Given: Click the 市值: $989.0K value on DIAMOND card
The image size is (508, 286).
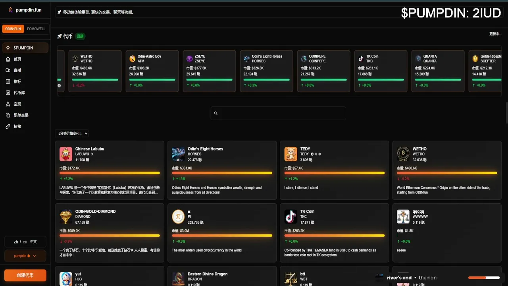Looking at the screenshot, I should click(x=69, y=231).
